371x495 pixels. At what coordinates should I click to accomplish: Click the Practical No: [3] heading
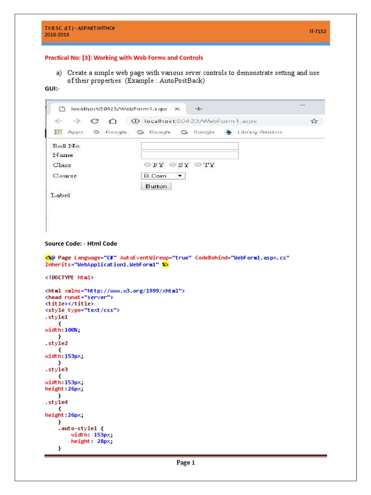tap(124, 58)
